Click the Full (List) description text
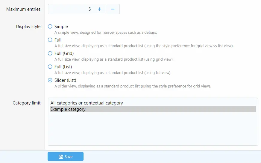261x163 pixels. 113,73
